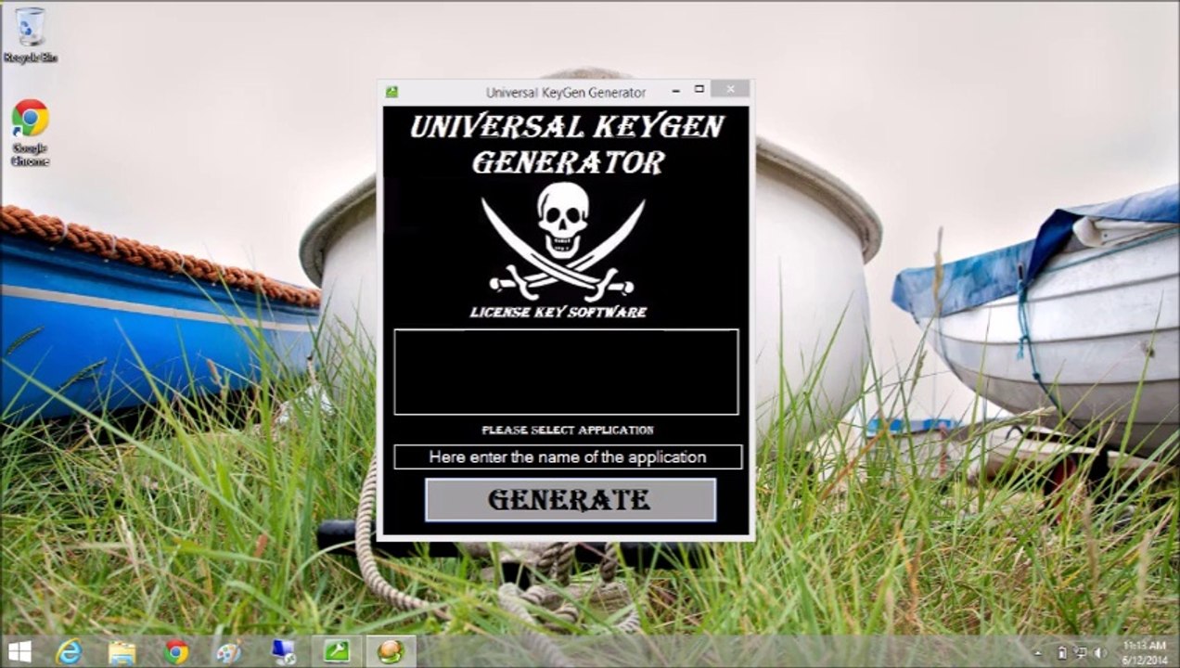1180x668 pixels.
Task: Click the 'LICENSE KEY SOFTWARE' text
Action: pos(558,312)
